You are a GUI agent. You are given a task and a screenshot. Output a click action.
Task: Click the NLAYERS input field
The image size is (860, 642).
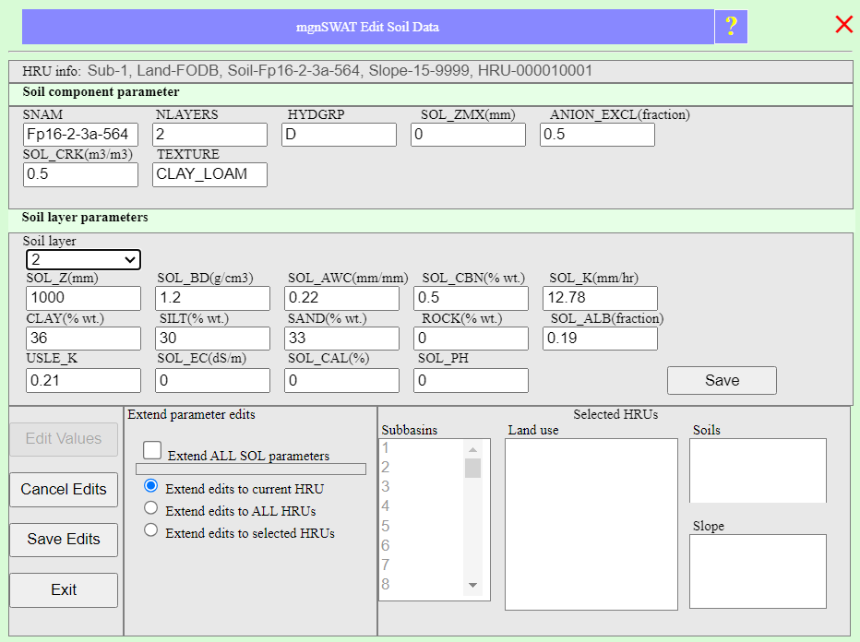(210, 135)
